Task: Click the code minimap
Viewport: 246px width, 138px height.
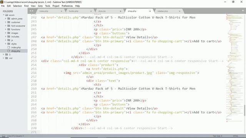Action: [234, 67]
